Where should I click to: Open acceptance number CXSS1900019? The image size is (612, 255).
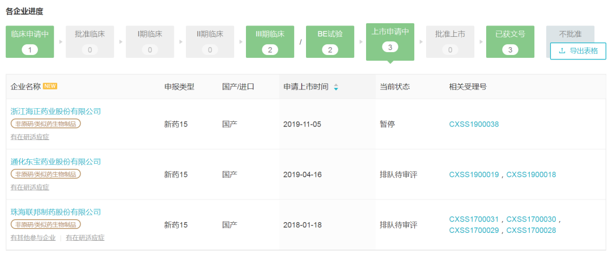point(474,175)
